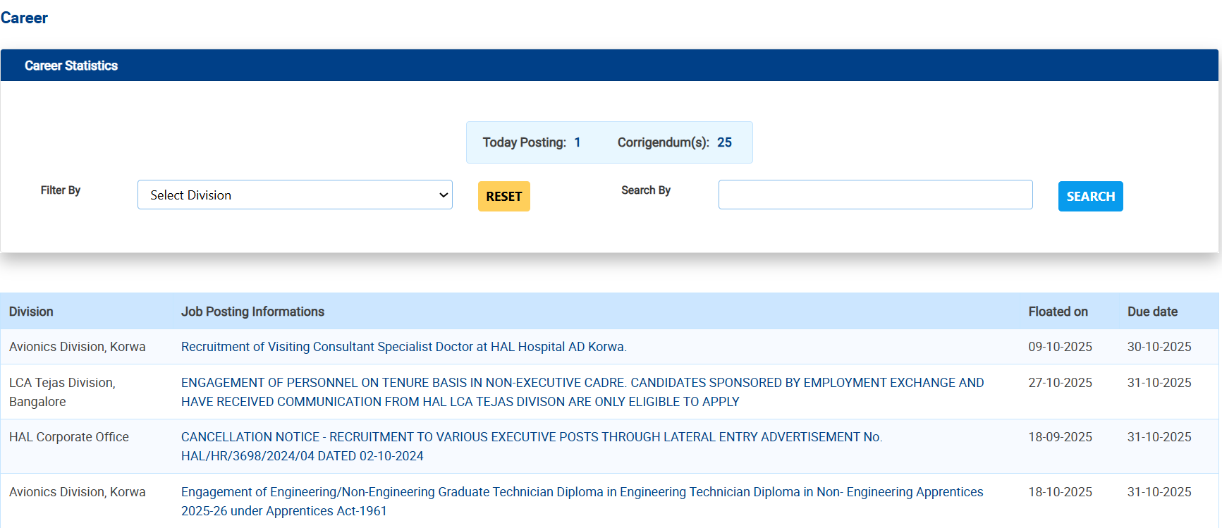Click the Corrigendum(s) count 25
Viewport: 1222px width, 528px height.
click(724, 142)
